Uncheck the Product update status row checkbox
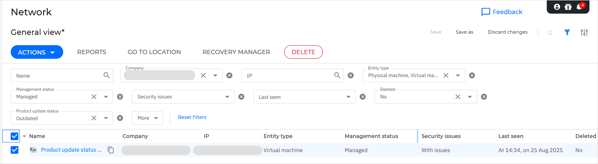The width and height of the screenshot is (598, 164). pos(15,150)
